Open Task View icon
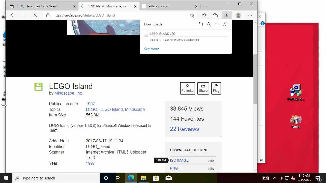 click(118, 178)
